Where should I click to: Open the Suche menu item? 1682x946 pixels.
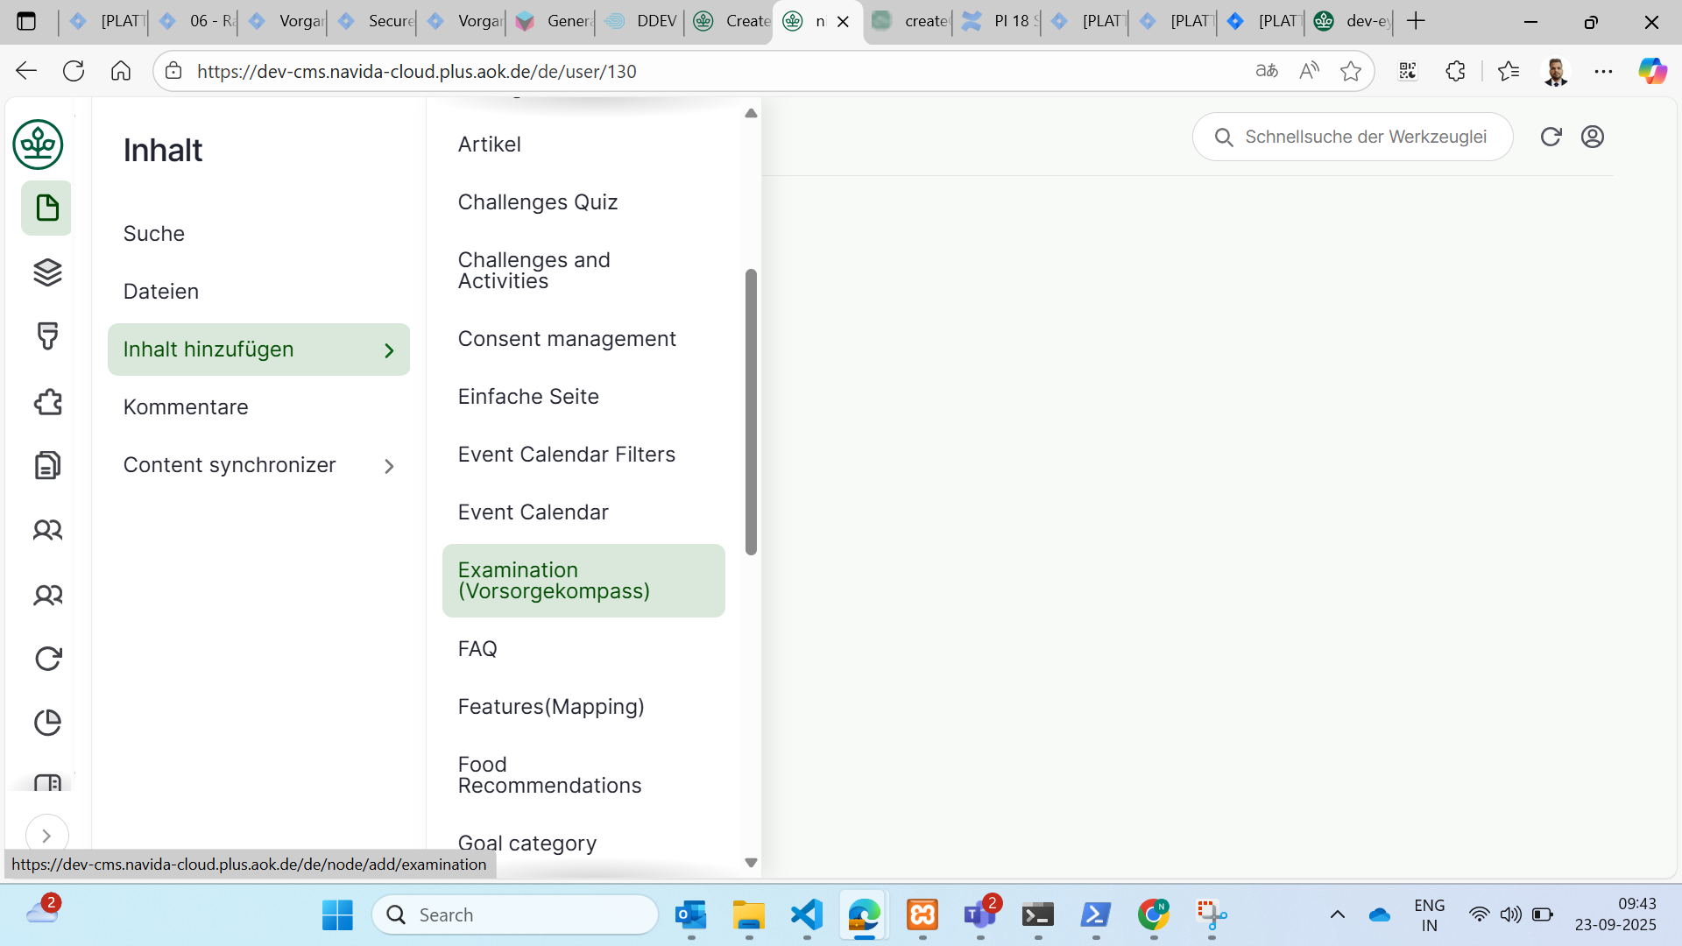tap(154, 234)
